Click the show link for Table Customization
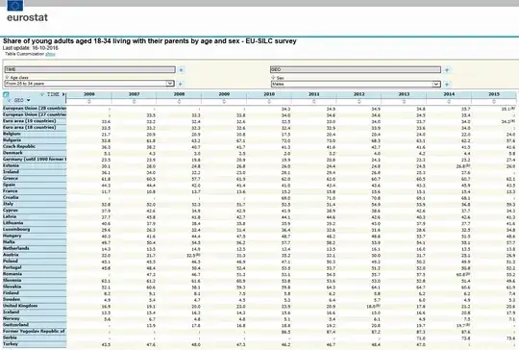Screen dimensions: 519x350 pyautogui.click(x=50, y=54)
